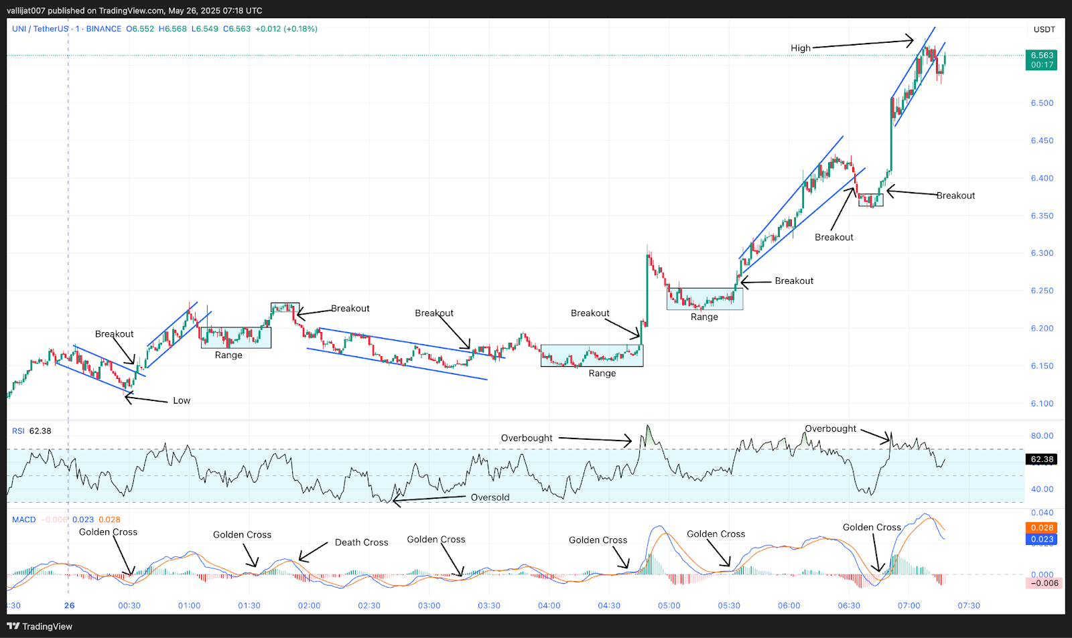Click the -0.006 histogram value in MACD legend
Viewport: 1072px width, 638px height.
coord(54,520)
